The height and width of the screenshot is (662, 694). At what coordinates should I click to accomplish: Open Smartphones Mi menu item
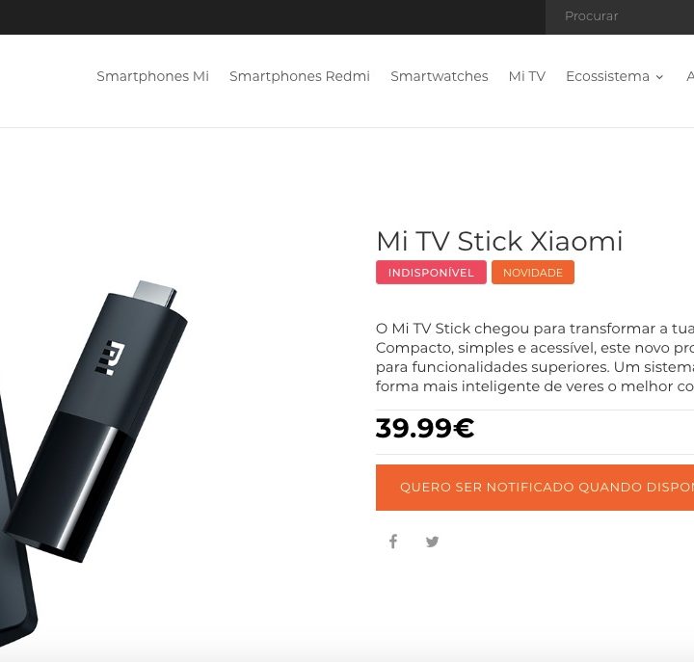click(152, 76)
